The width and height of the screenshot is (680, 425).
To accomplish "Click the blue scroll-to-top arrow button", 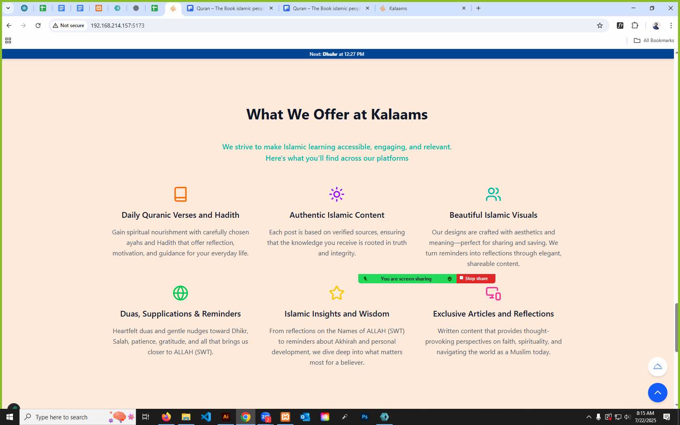I will (658, 393).
